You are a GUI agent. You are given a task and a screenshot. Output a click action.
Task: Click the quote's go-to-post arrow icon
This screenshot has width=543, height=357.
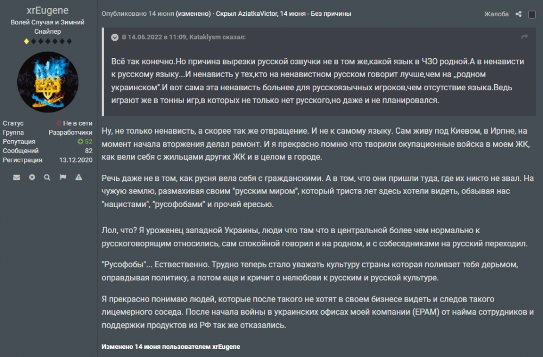pos(525,37)
